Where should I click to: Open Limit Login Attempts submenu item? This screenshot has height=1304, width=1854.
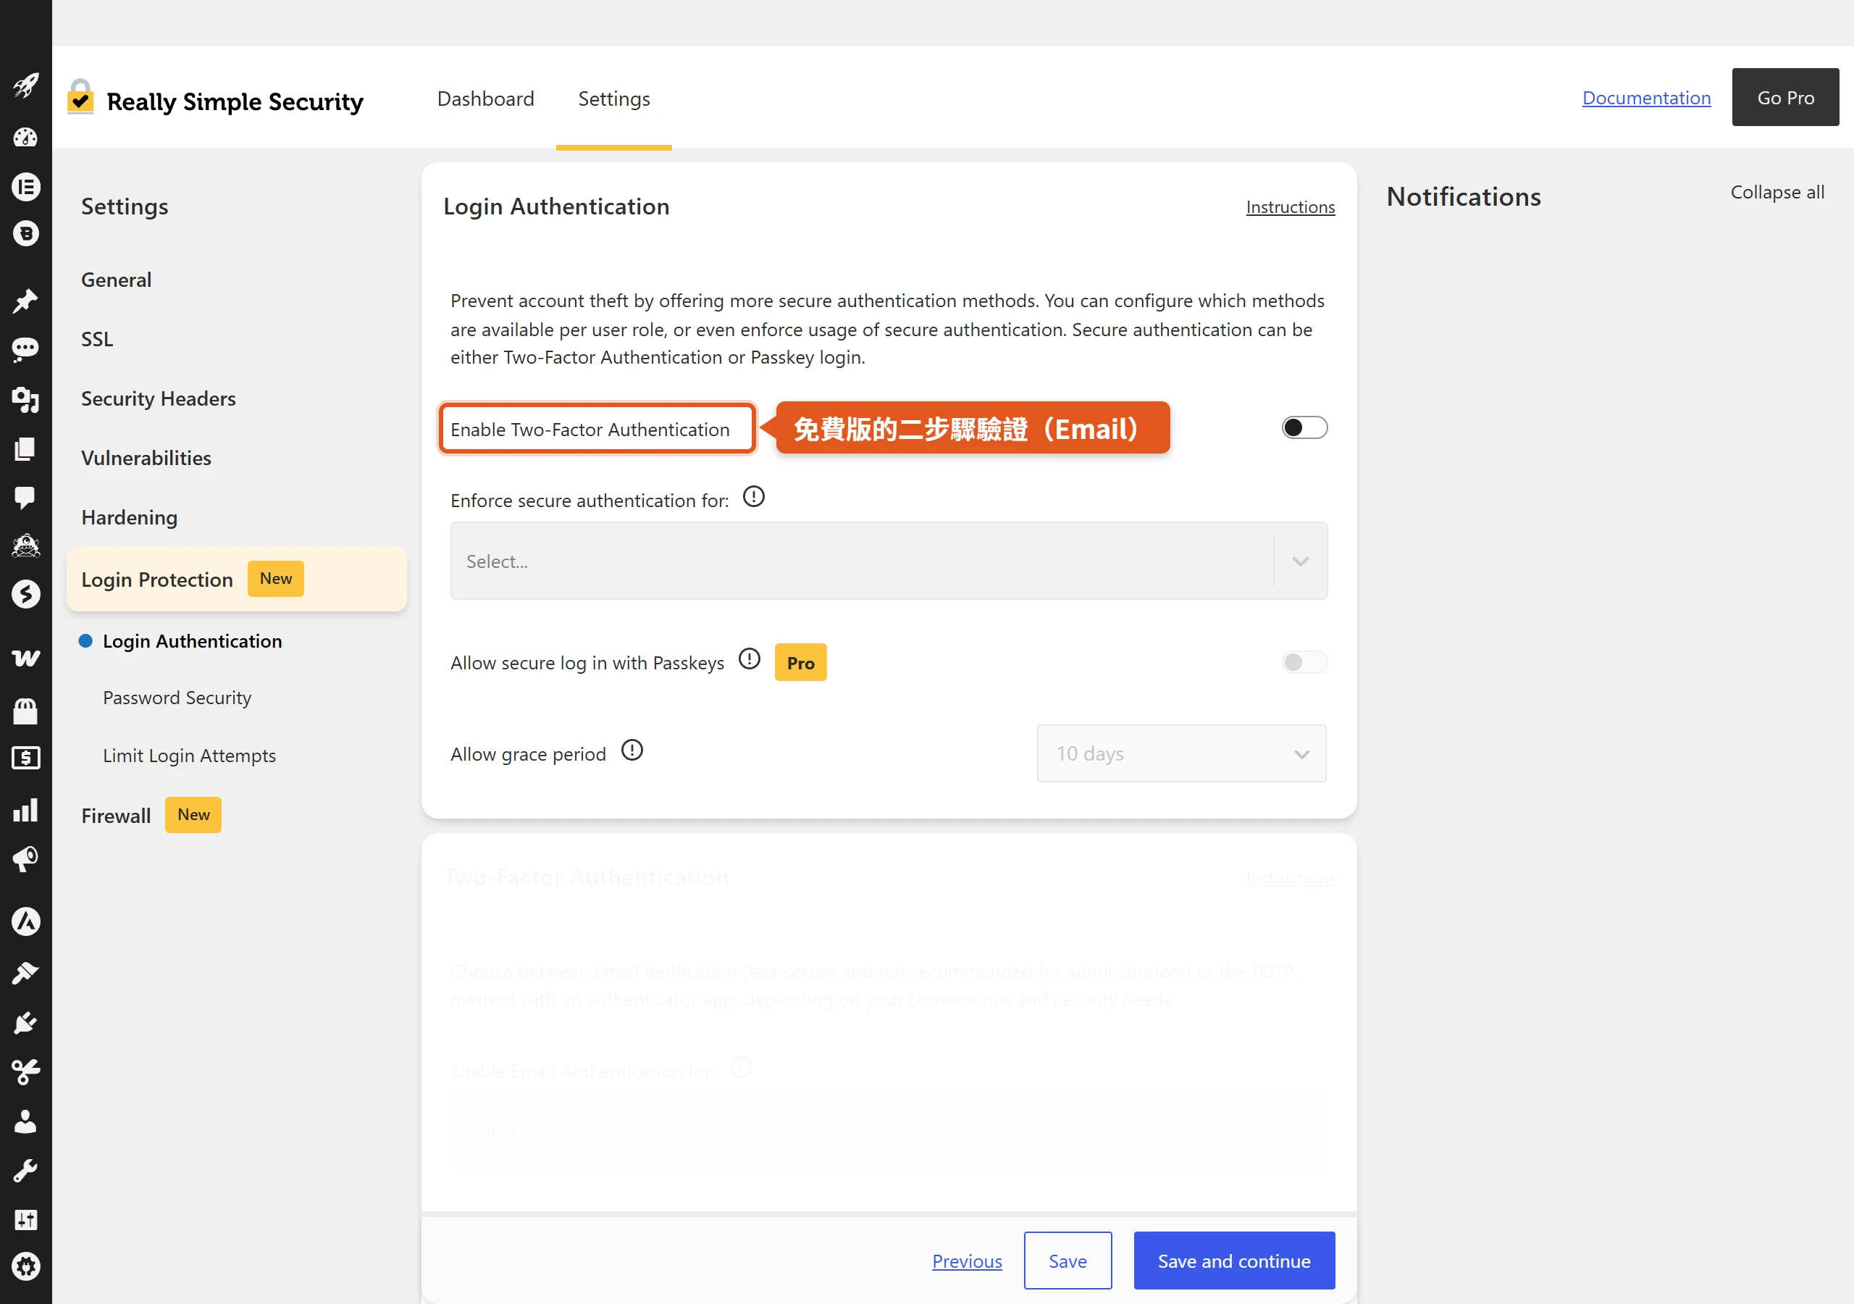[189, 756]
